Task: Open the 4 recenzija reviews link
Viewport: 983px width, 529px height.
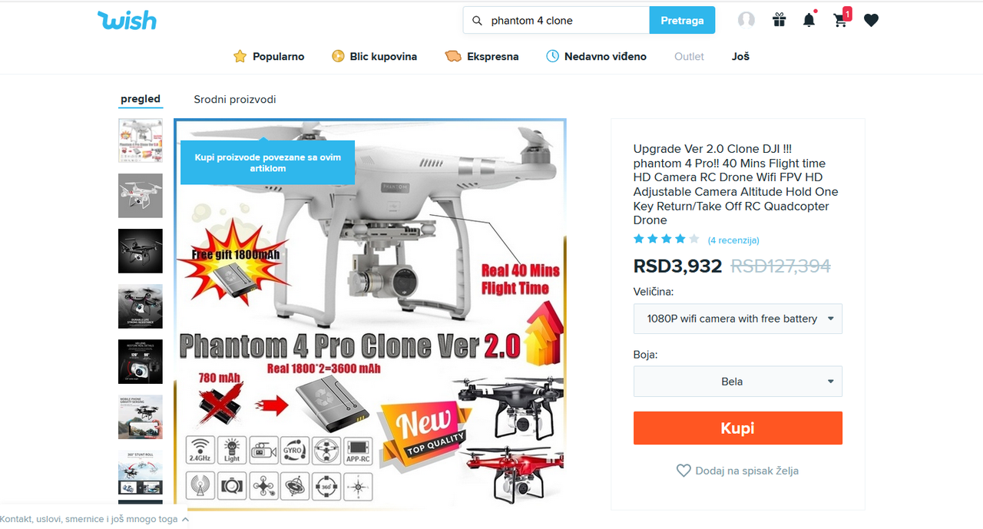Action: click(733, 240)
